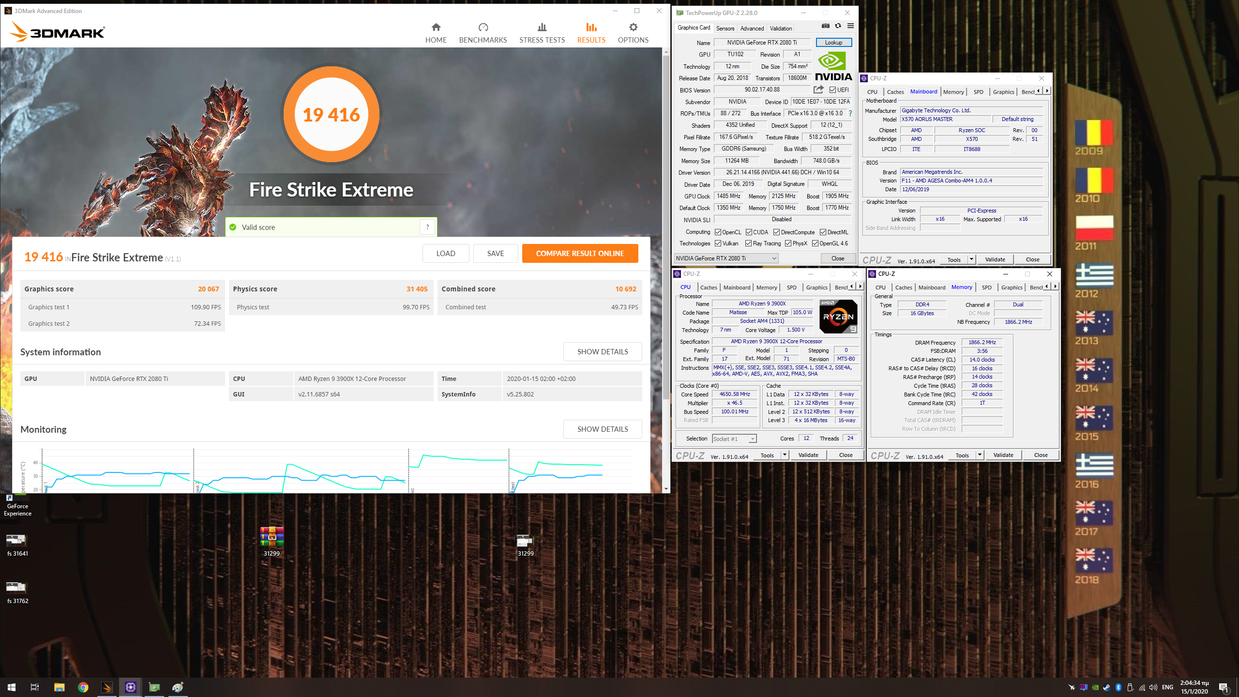Expand the Tools arrow in CPU-Z CPU window
Screen dimensions: 1239x697
[x=785, y=455]
